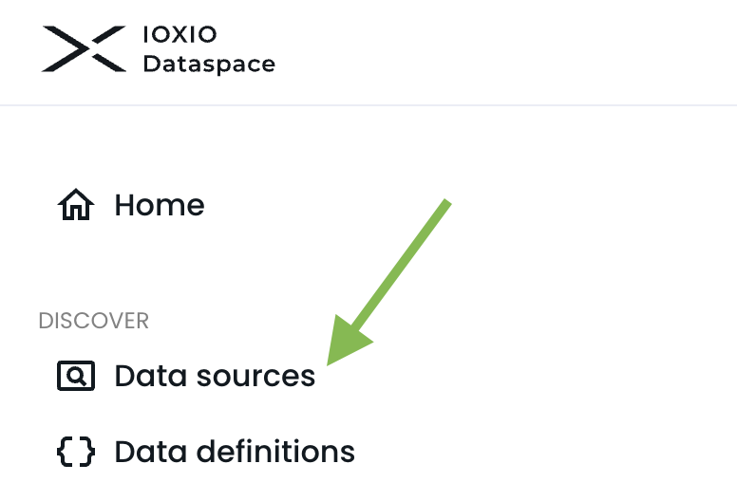Click the "Data" word in Data sources
The height and width of the screenshot is (501, 737).
149,376
